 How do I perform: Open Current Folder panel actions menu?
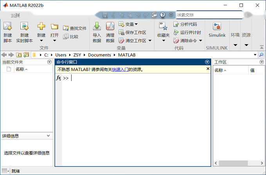click(x=49, y=62)
